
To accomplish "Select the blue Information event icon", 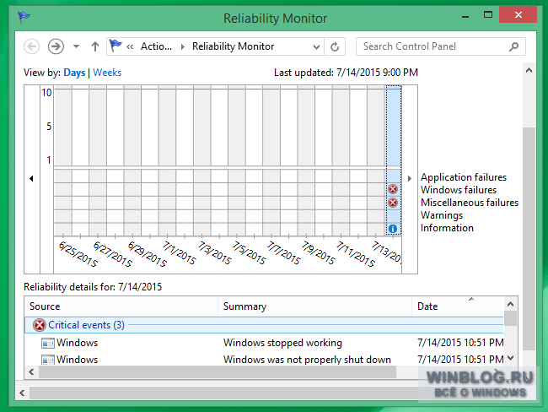I will tap(393, 229).
